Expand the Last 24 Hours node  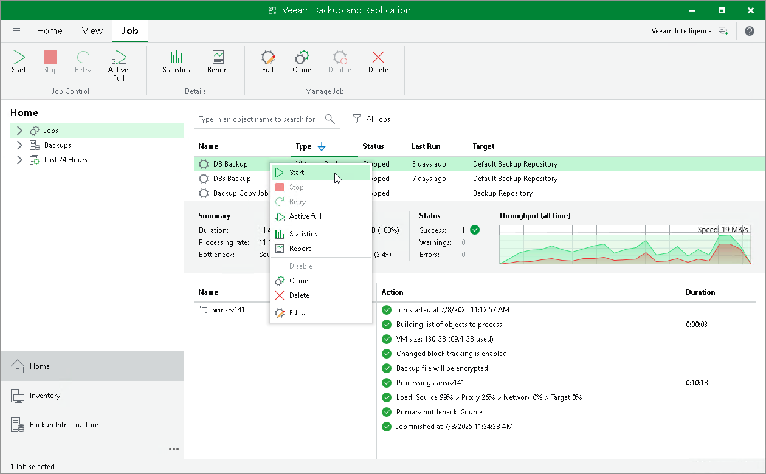tap(19, 159)
